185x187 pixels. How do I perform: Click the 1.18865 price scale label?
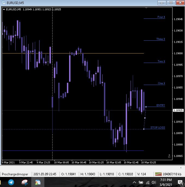[x=178, y=156]
